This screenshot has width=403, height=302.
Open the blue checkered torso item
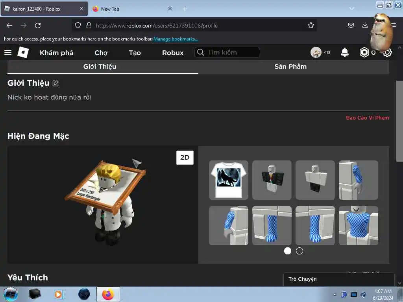(359, 225)
